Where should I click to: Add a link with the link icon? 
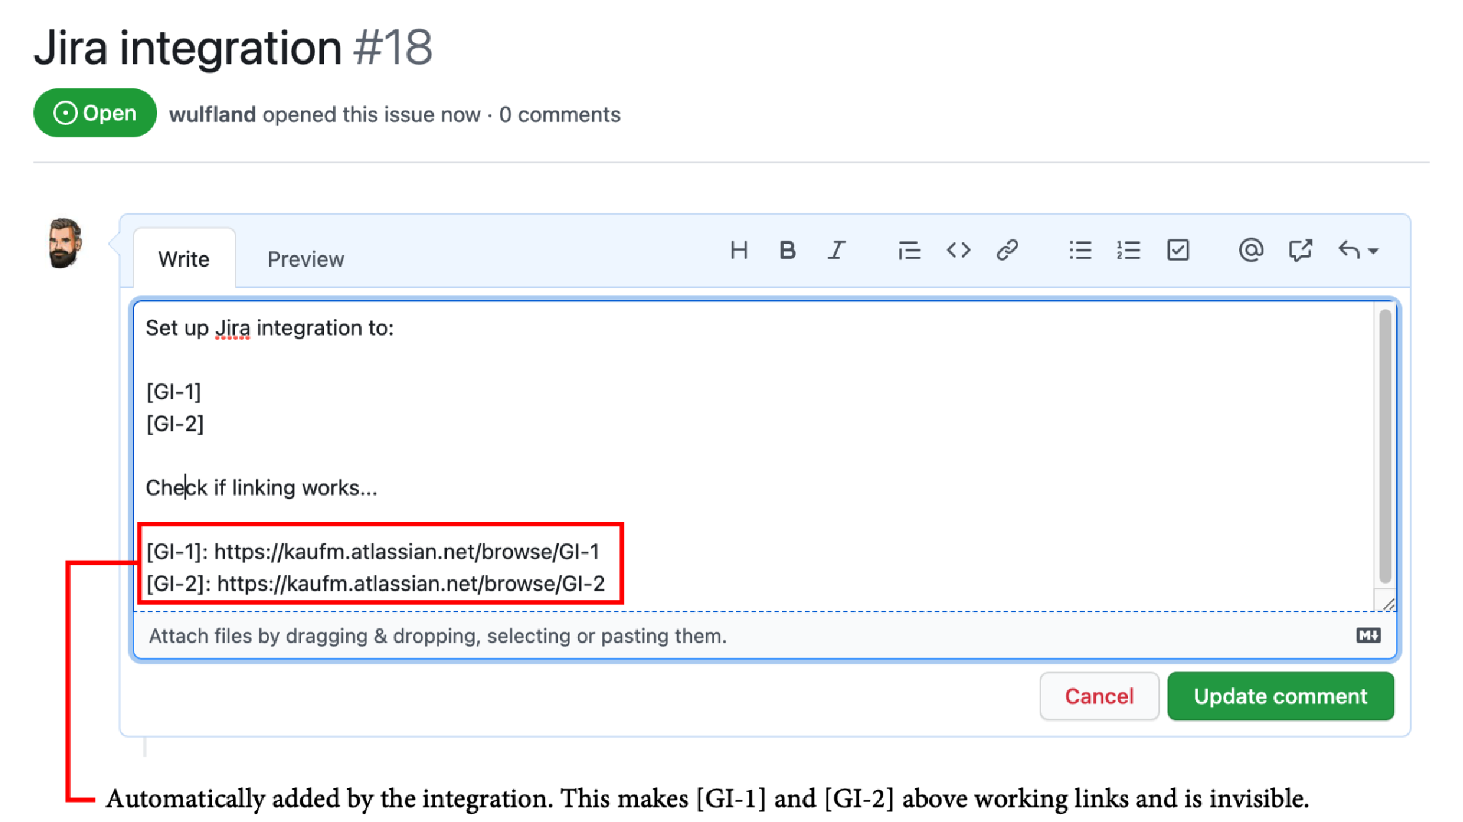[x=1007, y=250]
